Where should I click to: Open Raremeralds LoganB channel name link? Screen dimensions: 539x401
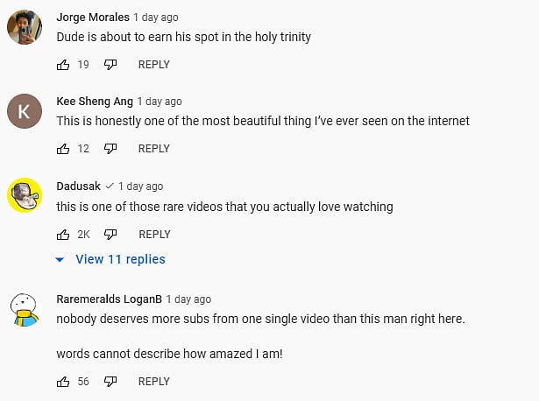(108, 299)
